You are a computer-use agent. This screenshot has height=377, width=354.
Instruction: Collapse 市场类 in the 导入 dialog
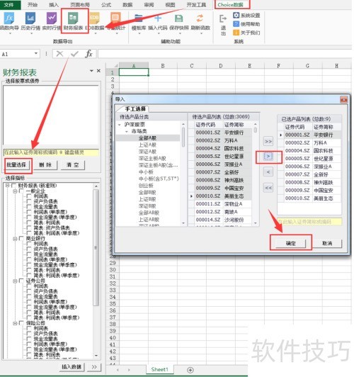pos(127,131)
